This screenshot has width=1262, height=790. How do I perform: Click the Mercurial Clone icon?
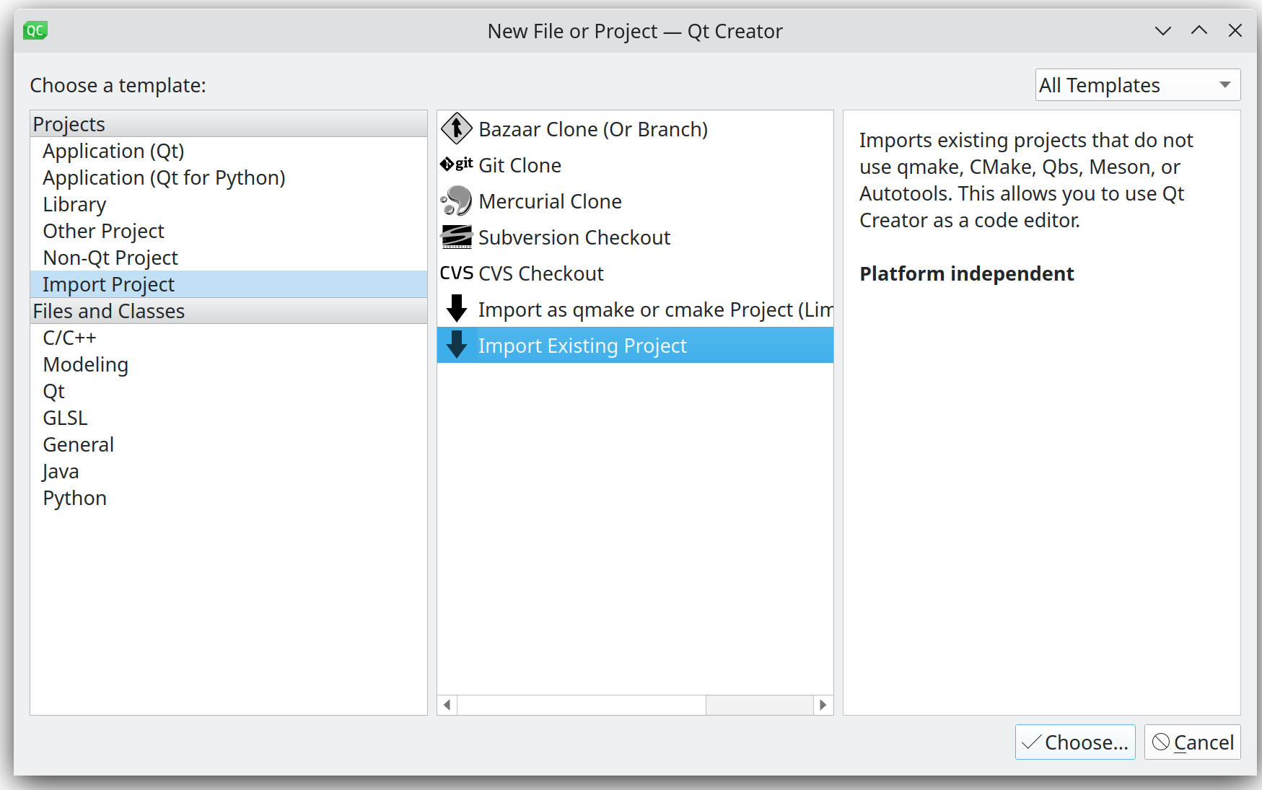click(x=455, y=201)
